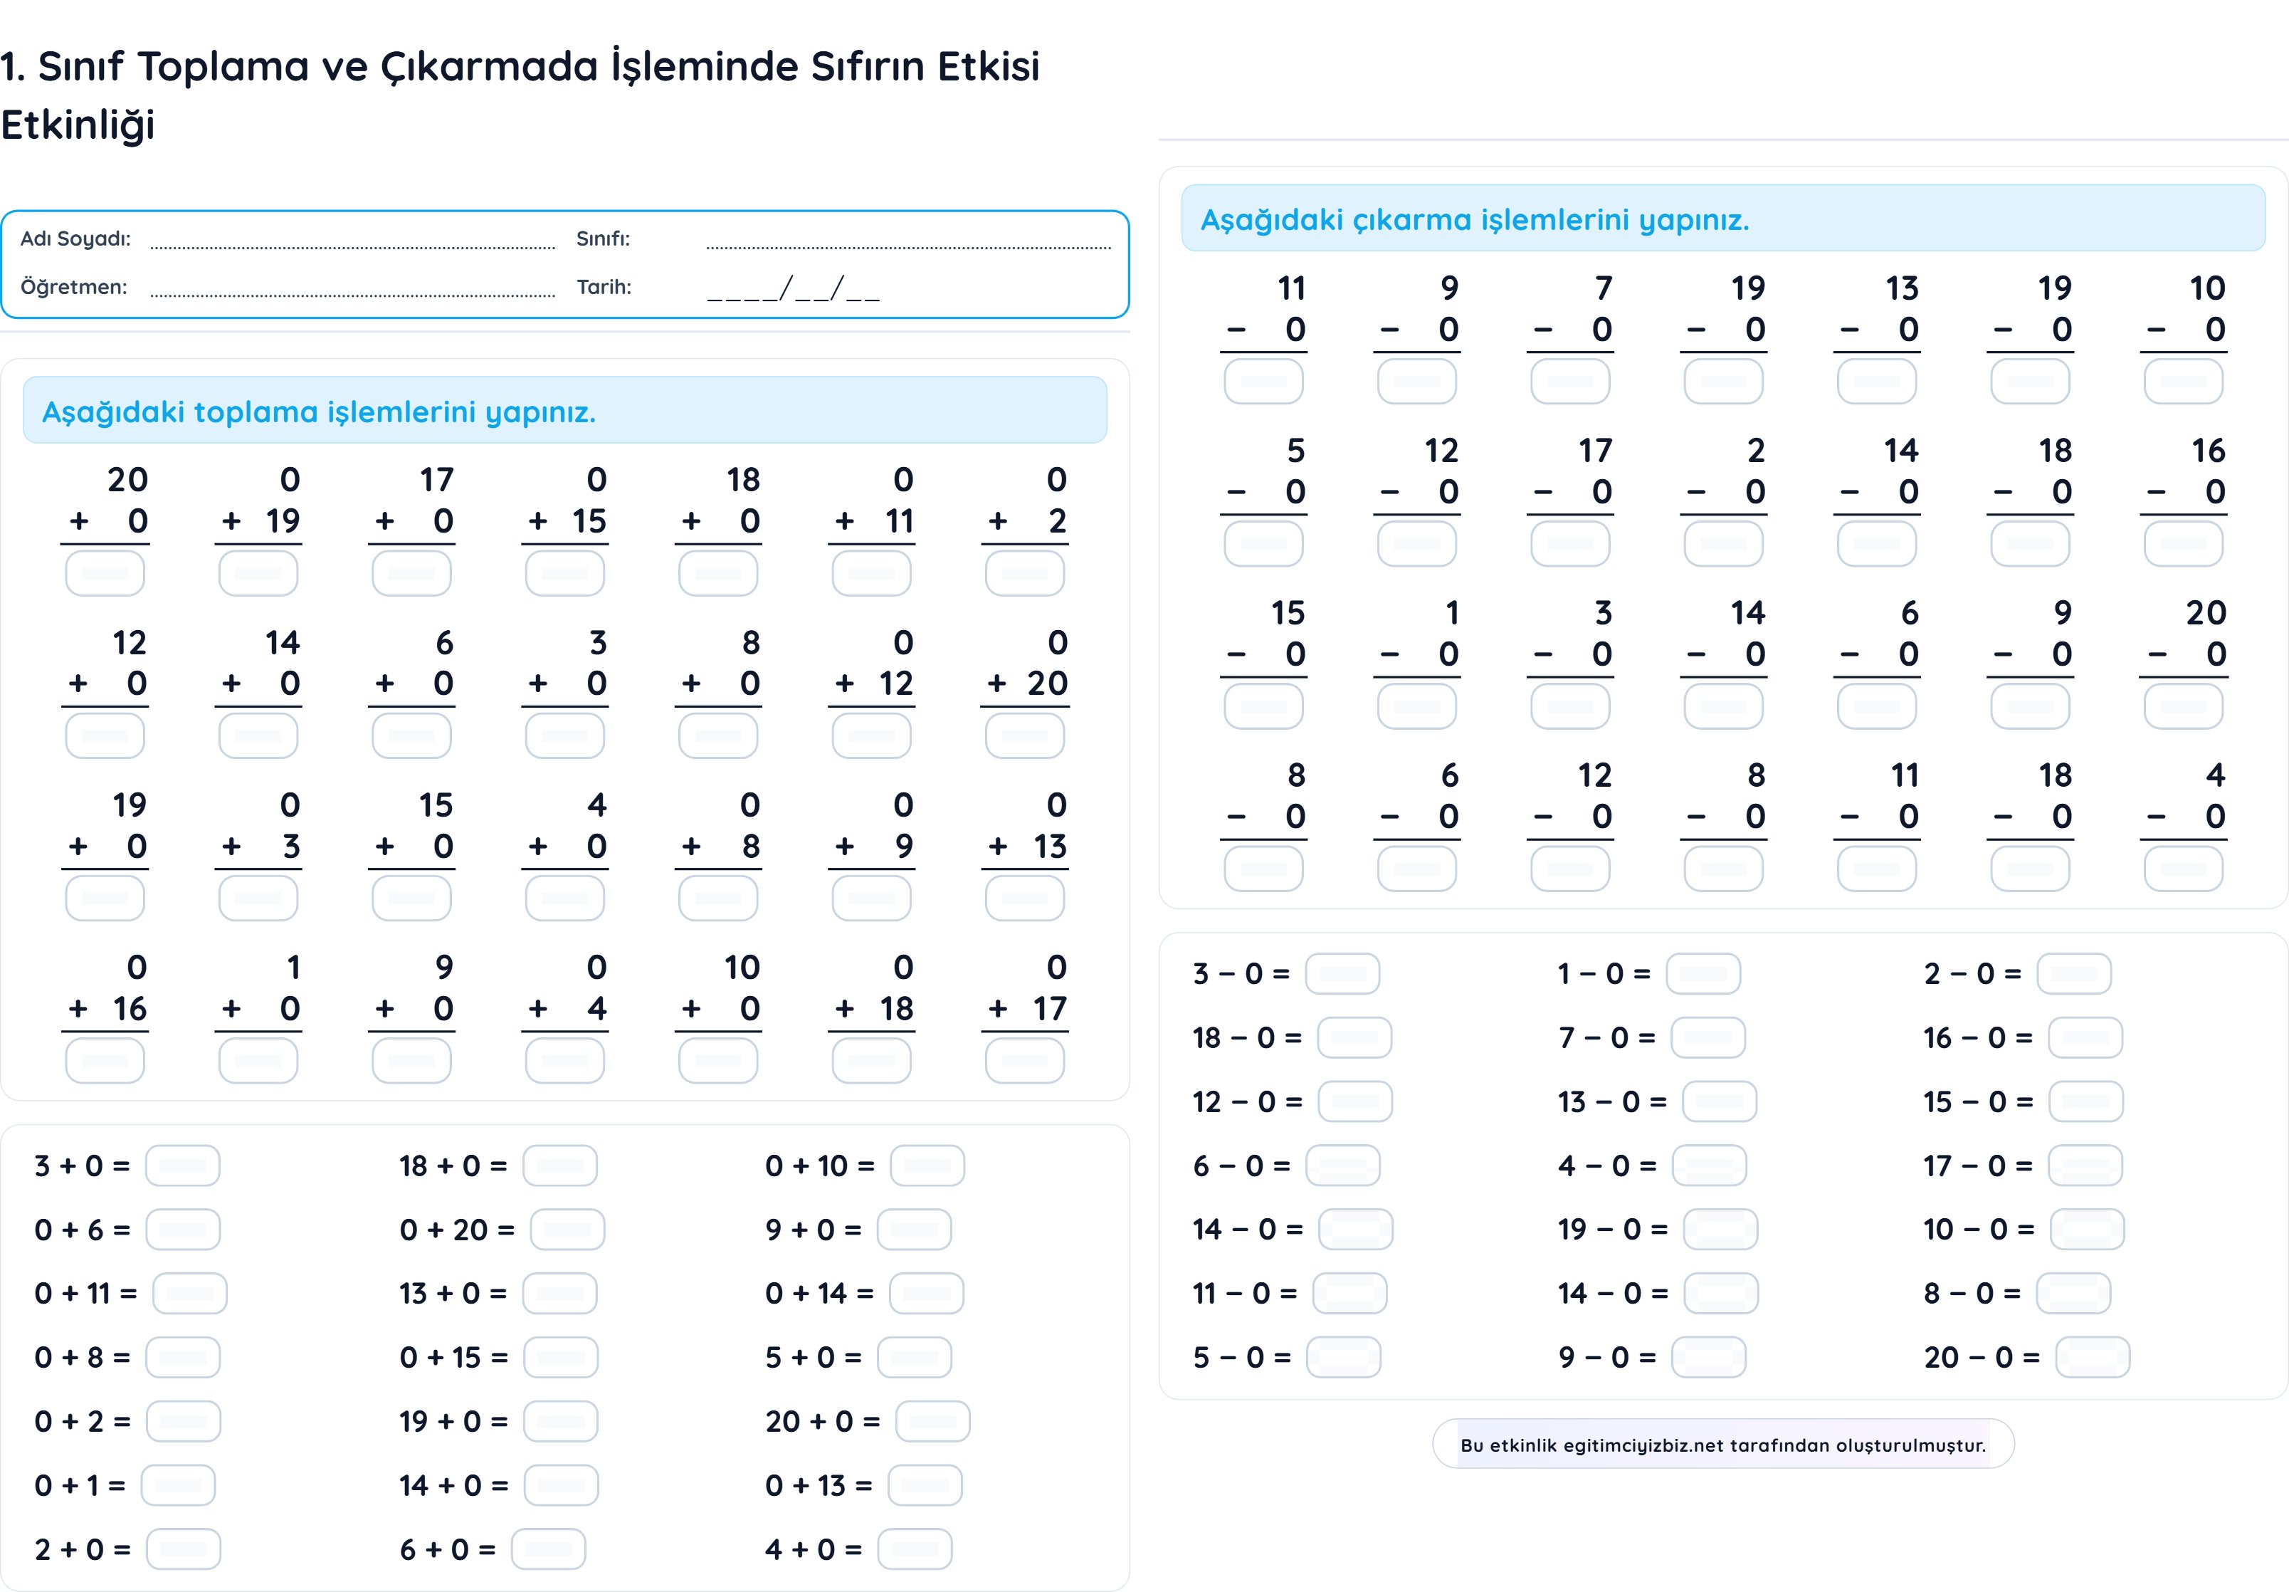Click the Adı Soyadı dotted name line
Viewport: 2289px width, 1592px height.
[x=352, y=242]
